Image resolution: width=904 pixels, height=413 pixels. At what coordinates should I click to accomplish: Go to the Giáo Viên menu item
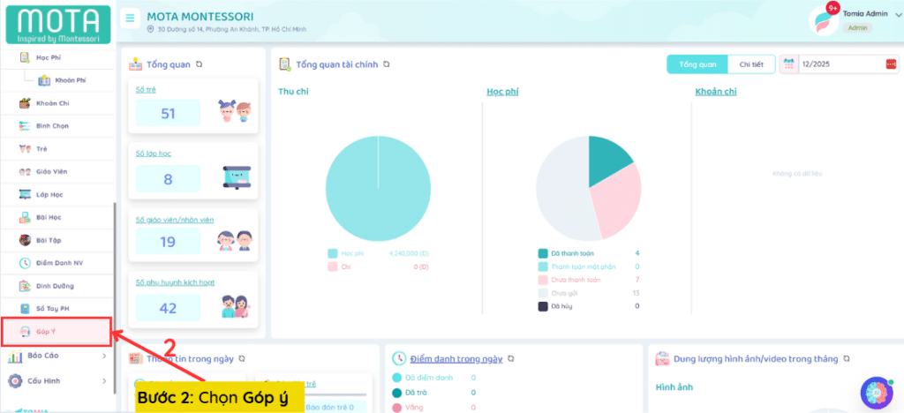pyautogui.click(x=51, y=171)
